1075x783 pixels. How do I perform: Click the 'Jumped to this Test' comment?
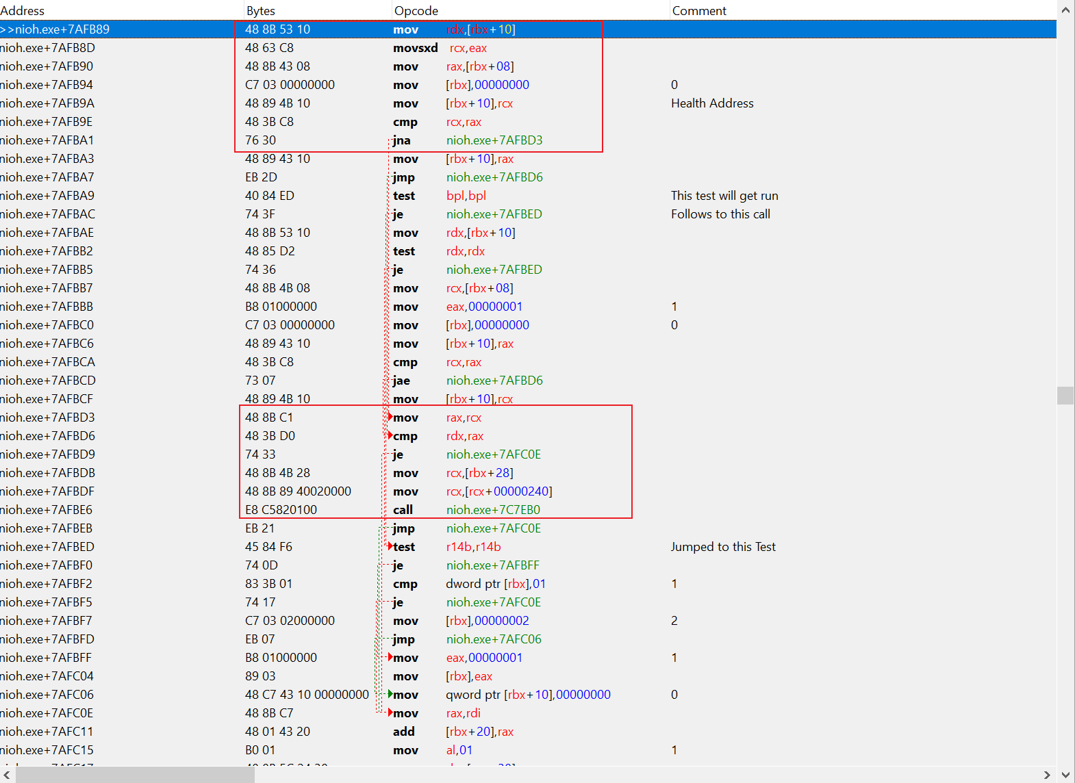coord(723,547)
